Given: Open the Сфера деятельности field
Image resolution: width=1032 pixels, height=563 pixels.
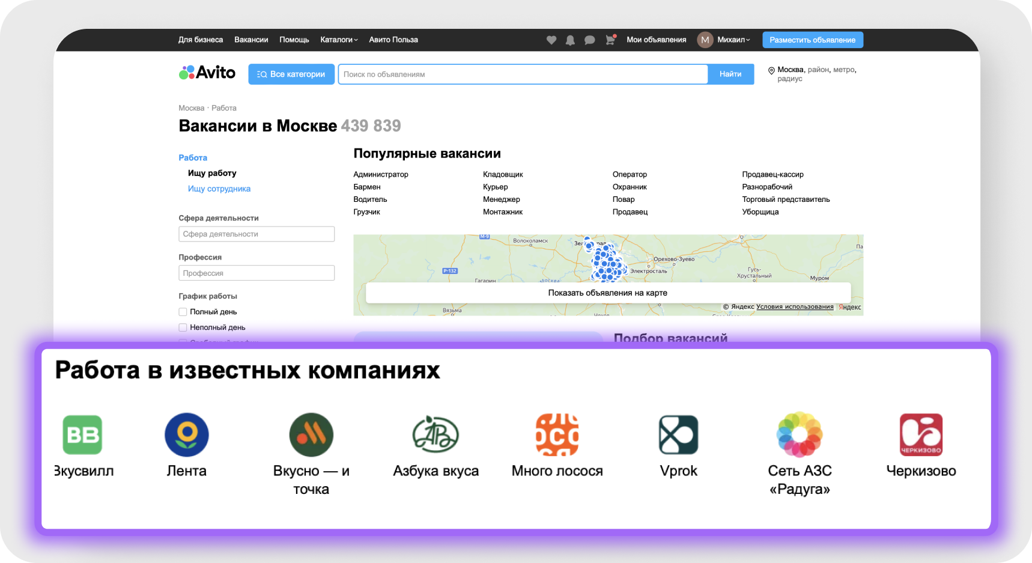Looking at the screenshot, I should point(256,234).
